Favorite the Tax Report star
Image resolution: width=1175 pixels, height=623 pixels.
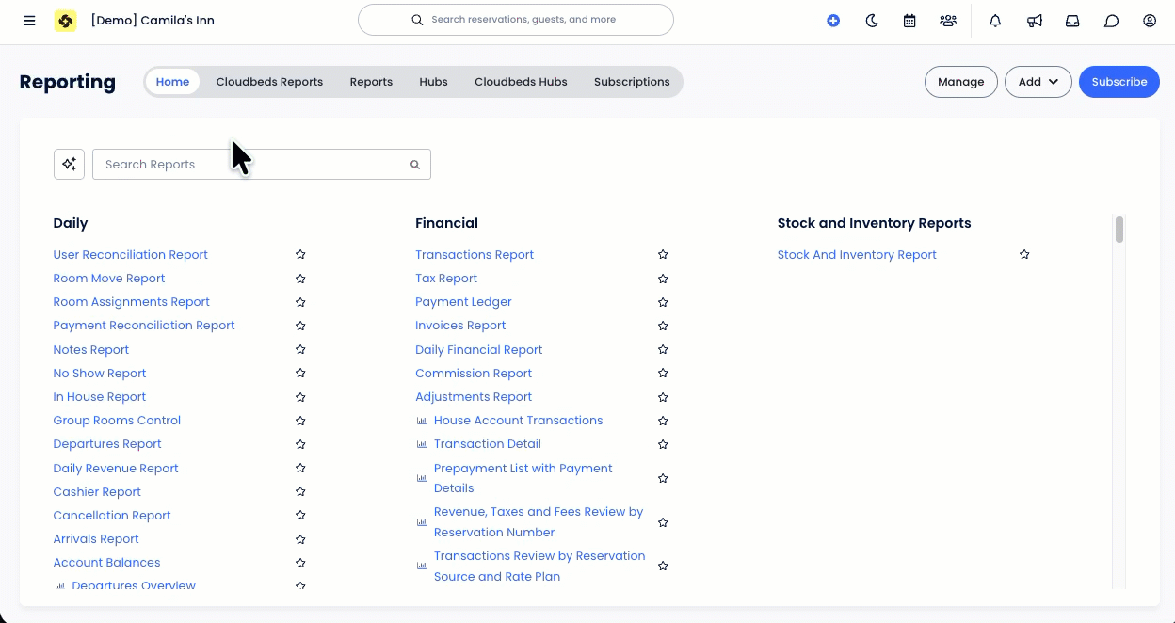coord(663,279)
